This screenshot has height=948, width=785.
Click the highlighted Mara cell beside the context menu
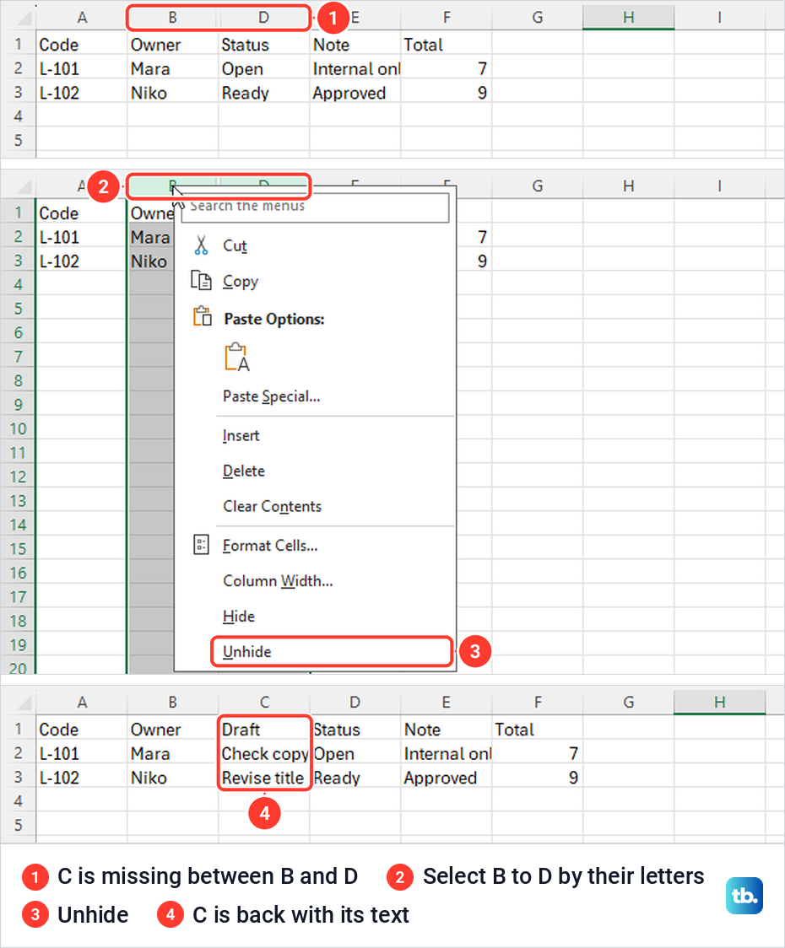(x=151, y=237)
